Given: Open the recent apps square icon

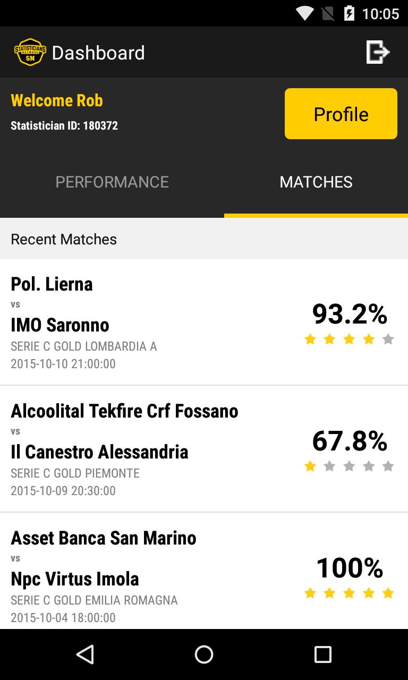Looking at the screenshot, I should point(323,654).
